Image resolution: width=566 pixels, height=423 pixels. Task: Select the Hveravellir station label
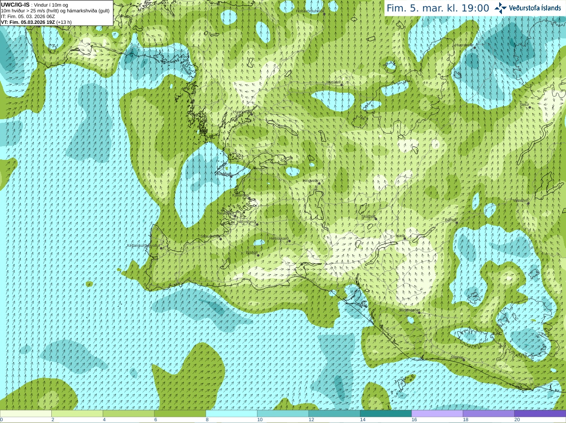pos(464,45)
